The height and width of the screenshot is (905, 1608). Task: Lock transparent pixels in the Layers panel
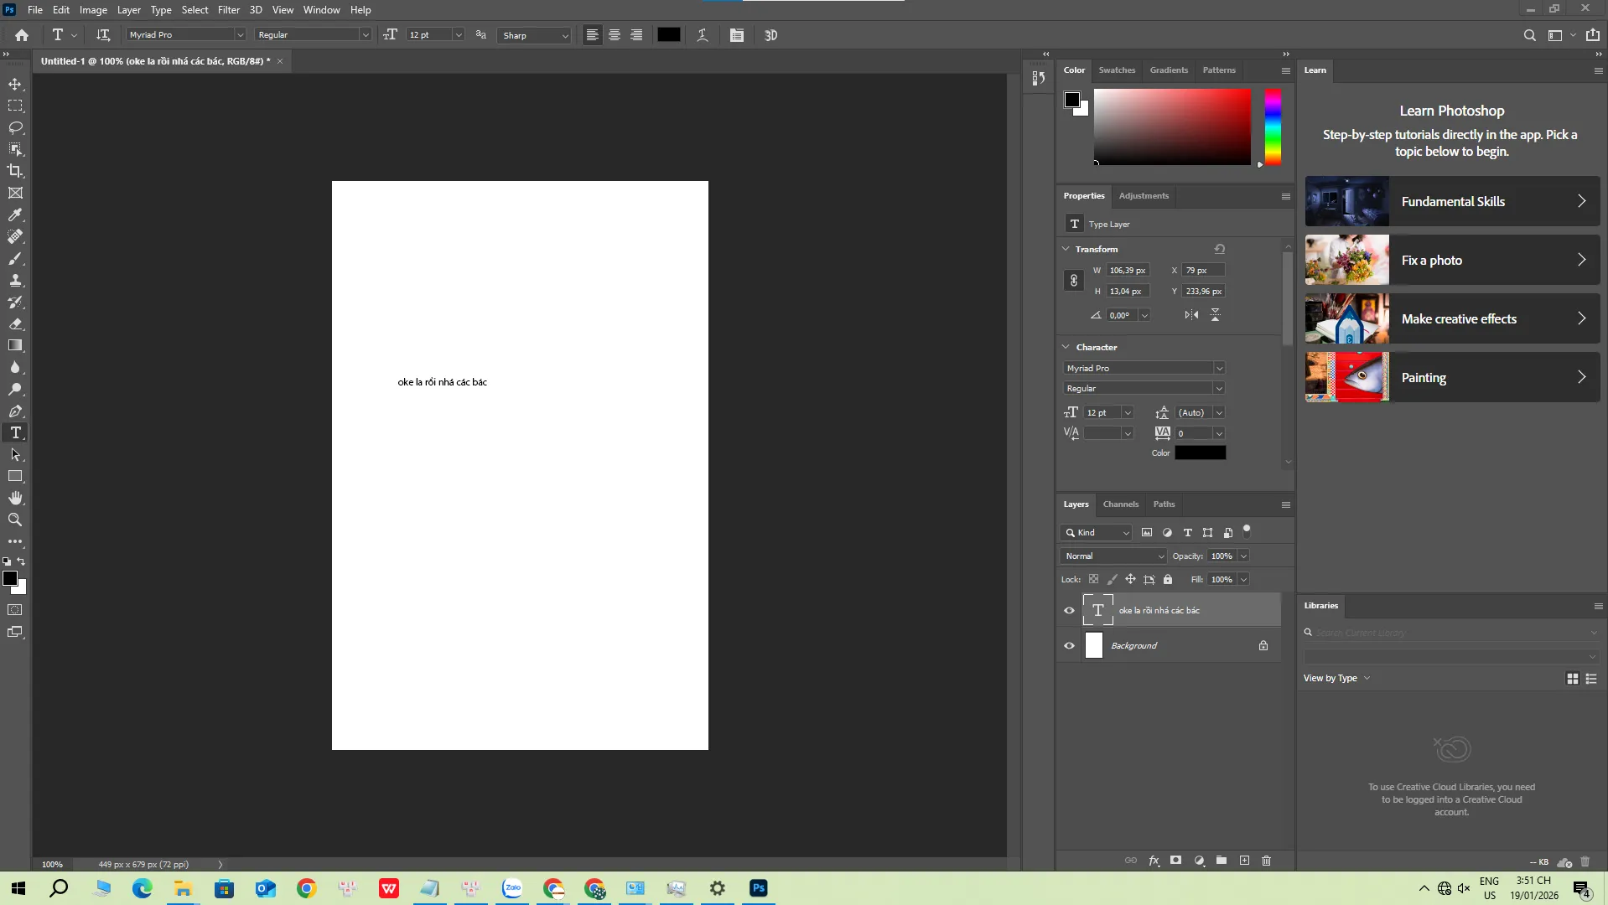point(1093,579)
